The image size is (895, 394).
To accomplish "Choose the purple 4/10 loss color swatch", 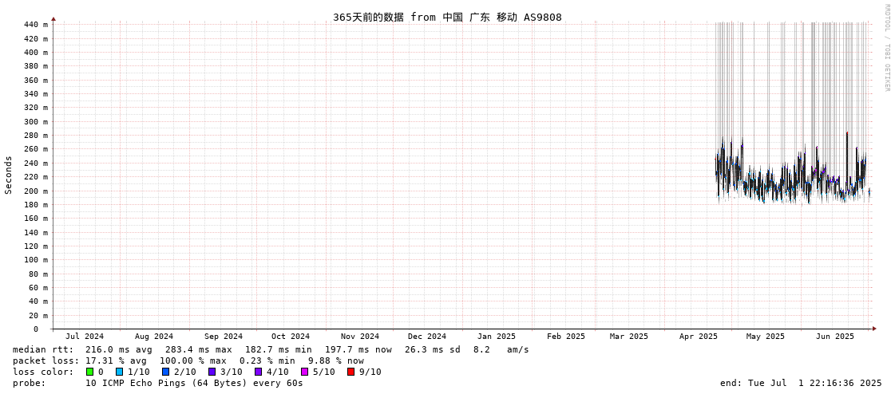I will click(258, 372).
